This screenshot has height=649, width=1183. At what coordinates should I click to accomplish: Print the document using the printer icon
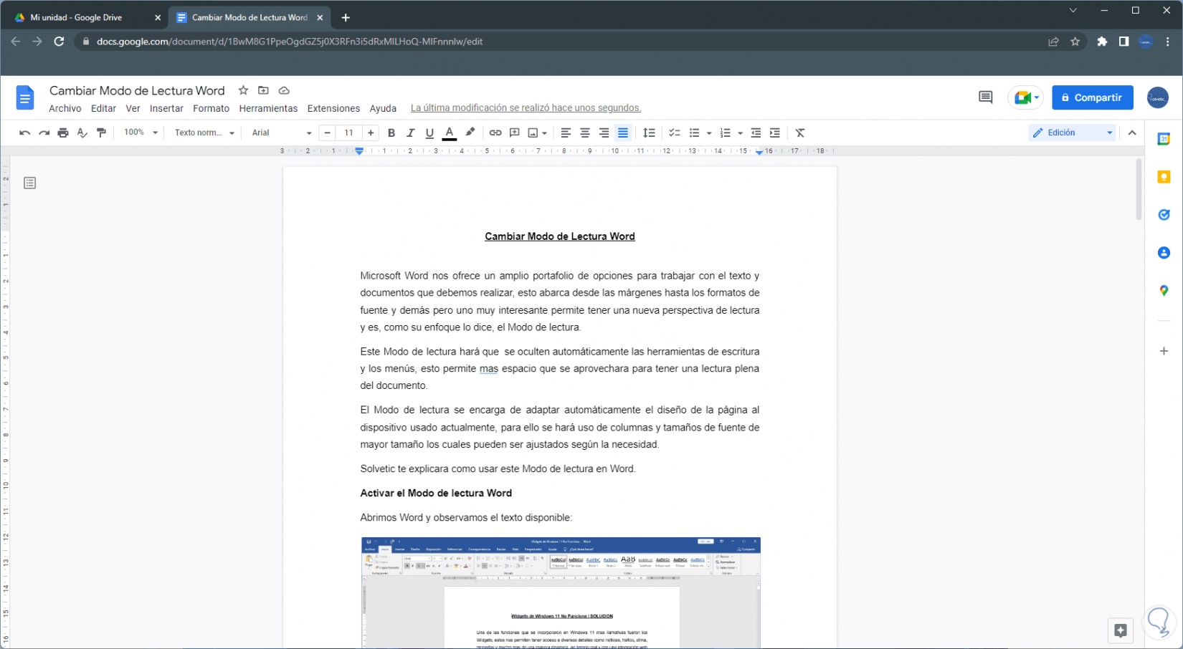tap(63, 133)
